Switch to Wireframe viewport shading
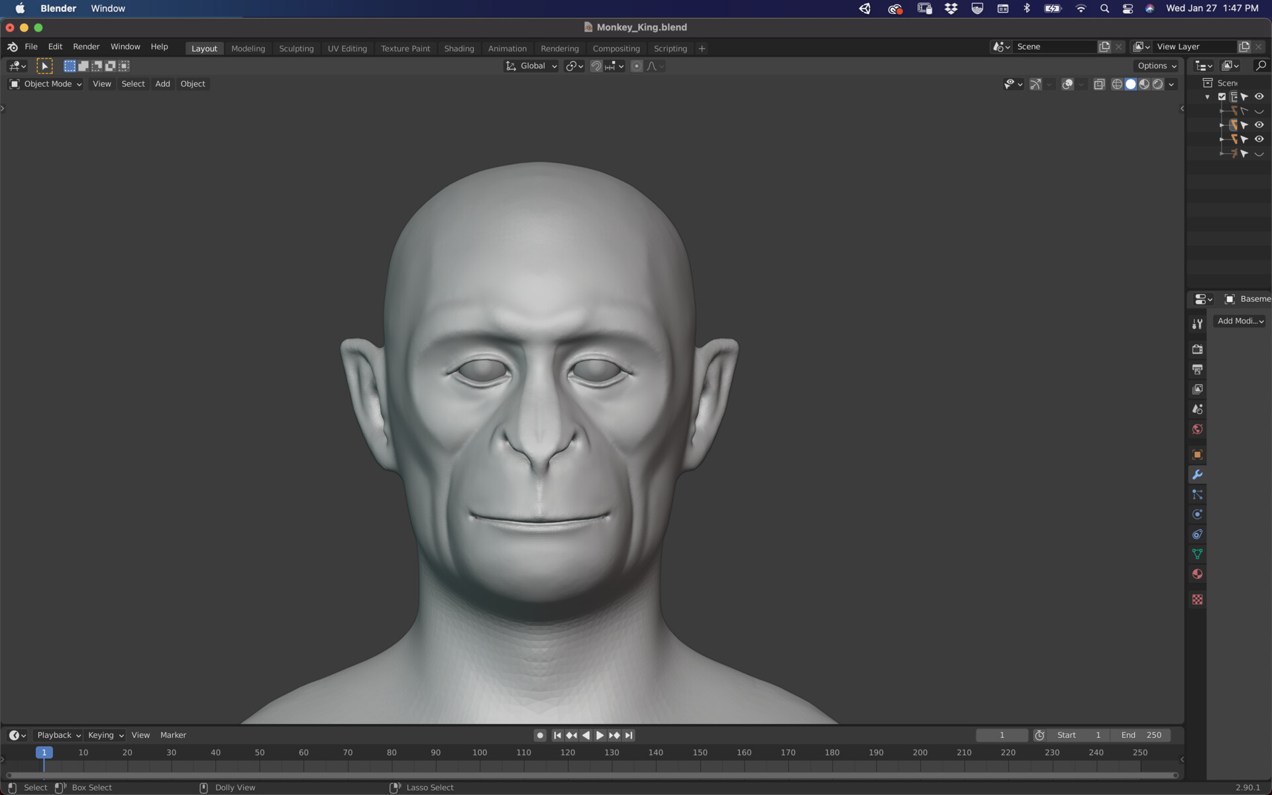This screenshot has width=1272, height=795. (1117, 84)
